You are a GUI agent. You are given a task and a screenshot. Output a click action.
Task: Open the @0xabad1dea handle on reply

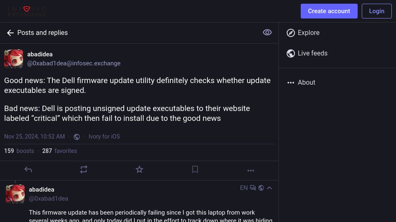point(49,199)
